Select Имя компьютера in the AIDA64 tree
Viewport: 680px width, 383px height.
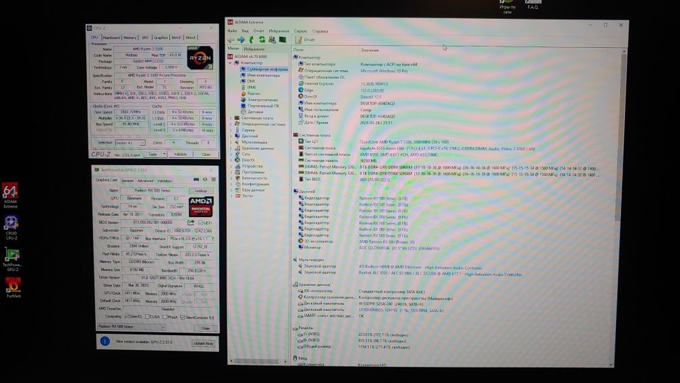pyautogui.click(x=260, y=75)
